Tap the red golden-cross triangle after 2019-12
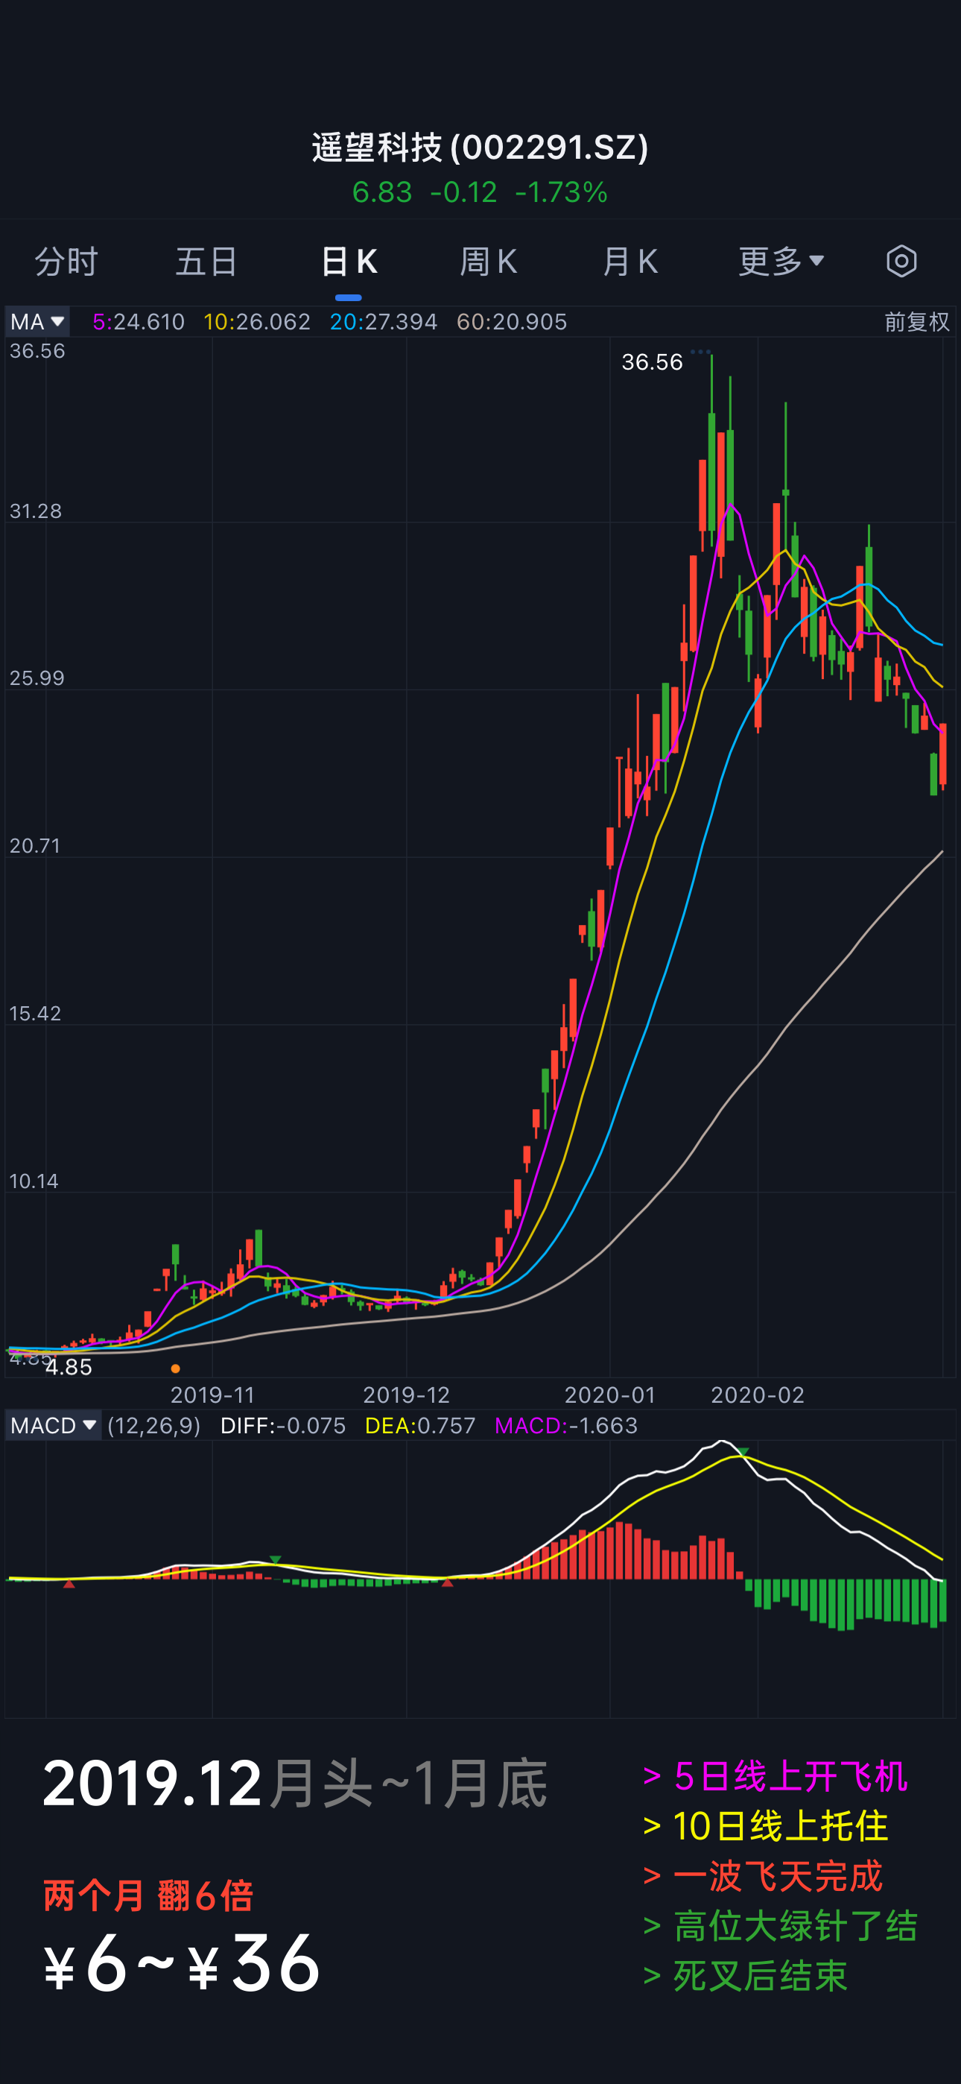The width and height of the screenshot is (961, 2084). point(447,1582)
